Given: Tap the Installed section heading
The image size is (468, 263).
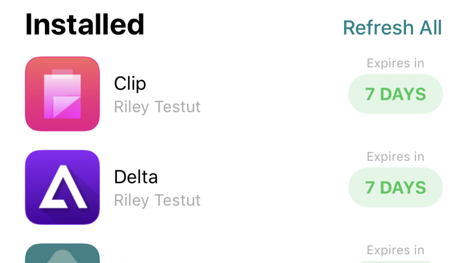Looking at the screenshot, I should coord(85,25).
